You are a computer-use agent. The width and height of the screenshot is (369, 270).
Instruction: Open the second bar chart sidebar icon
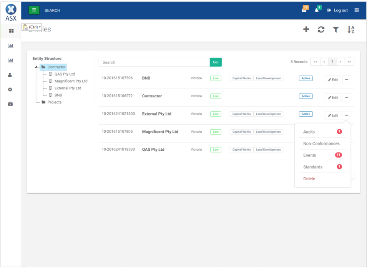pos(10,60)
